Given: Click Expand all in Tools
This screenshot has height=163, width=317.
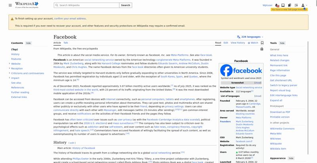Looking at the screenshot, I should (x=276, y=100).
